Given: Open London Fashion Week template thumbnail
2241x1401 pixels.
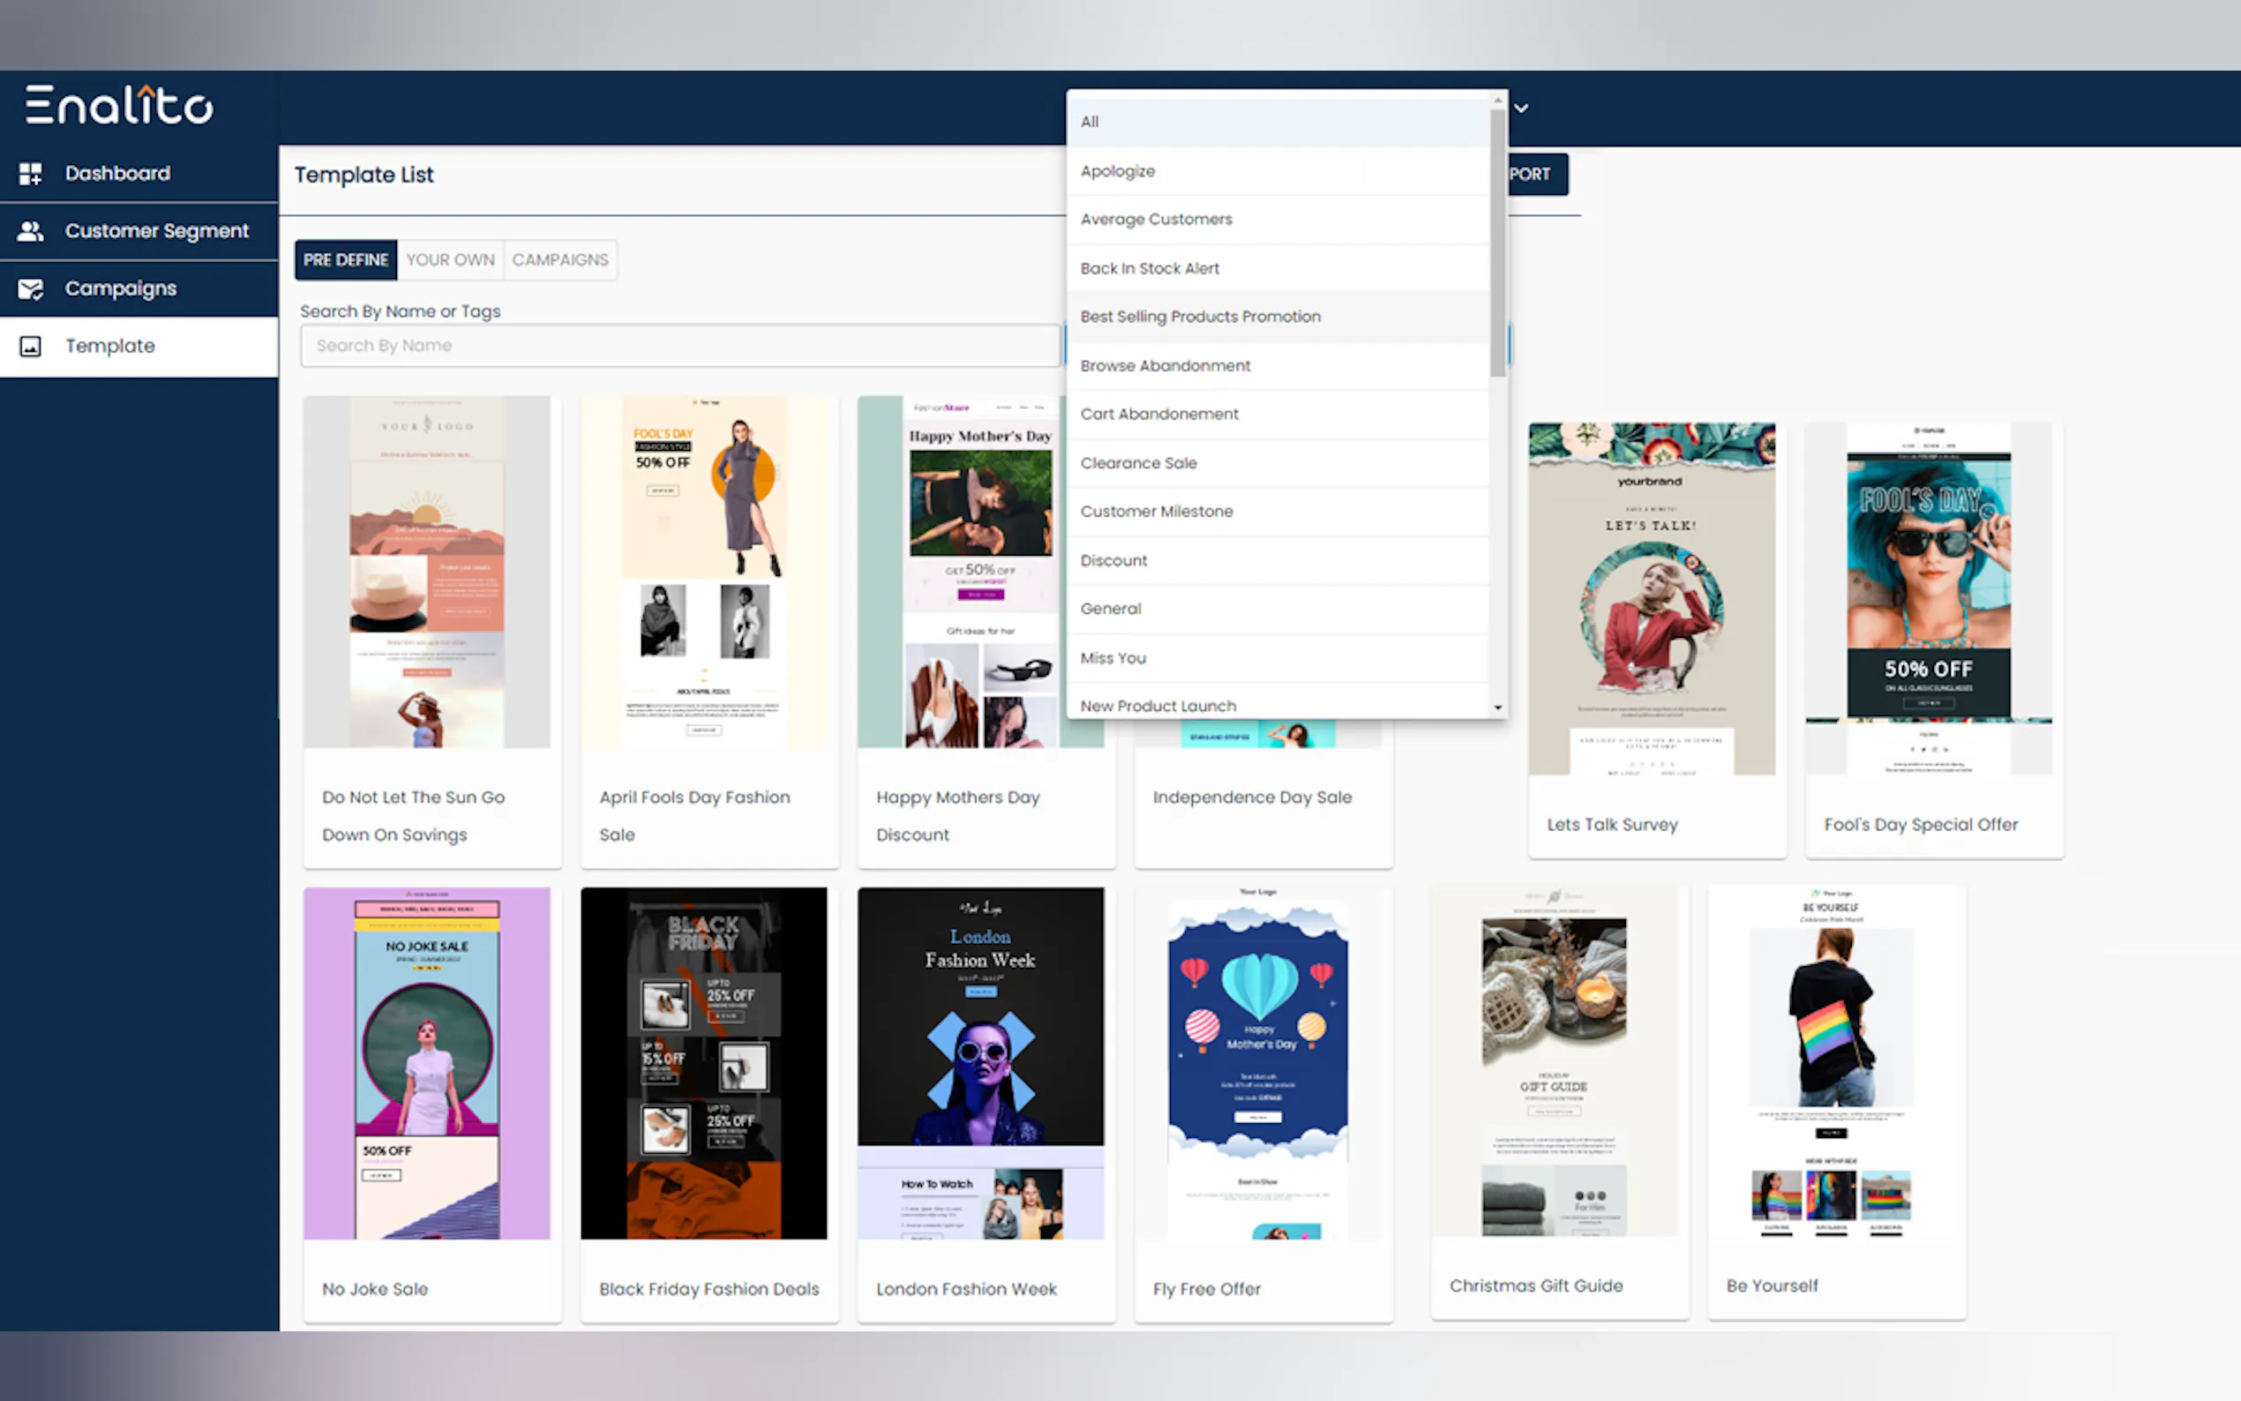Looking at the screenshot, I should click(981, 1063).
